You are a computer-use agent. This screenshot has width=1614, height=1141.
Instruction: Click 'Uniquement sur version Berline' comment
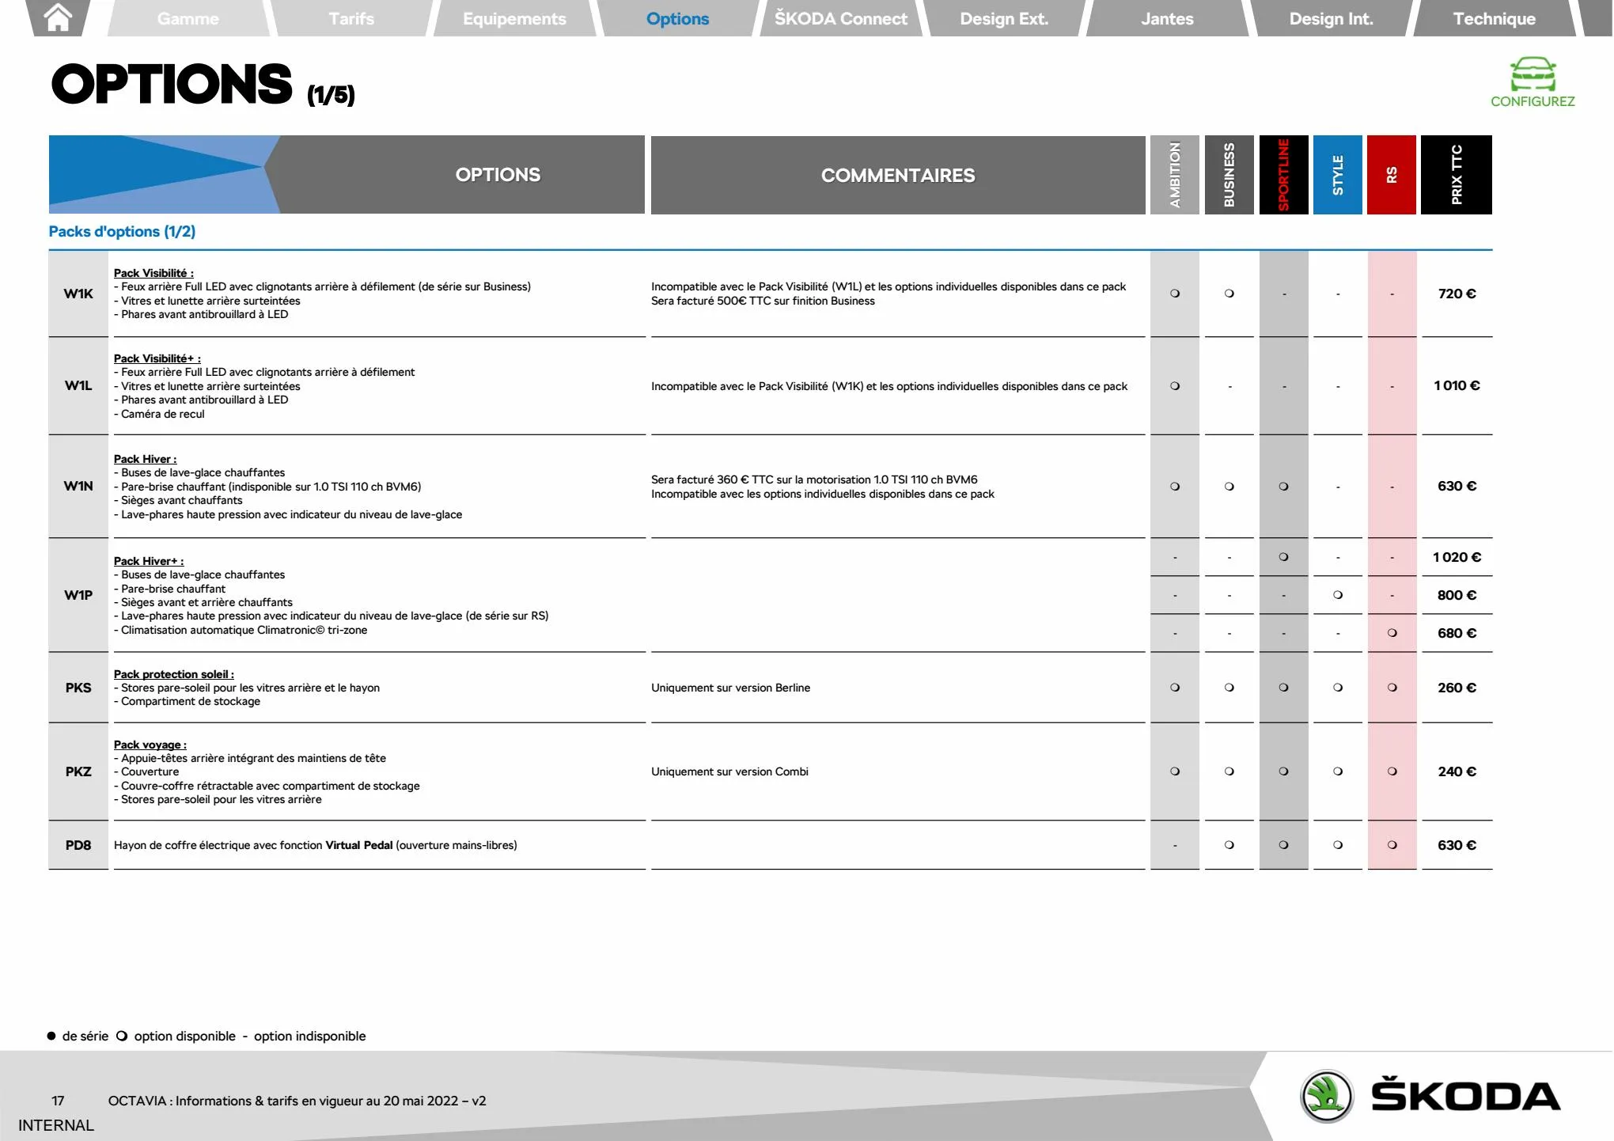[x=730, y=688]
